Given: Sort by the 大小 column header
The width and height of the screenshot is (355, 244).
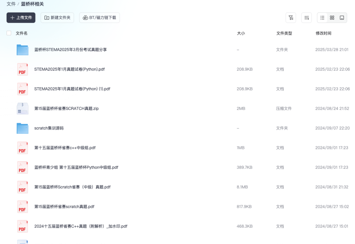Looking at the screenshot, I should pyautogui.click(x=241, y=33).
